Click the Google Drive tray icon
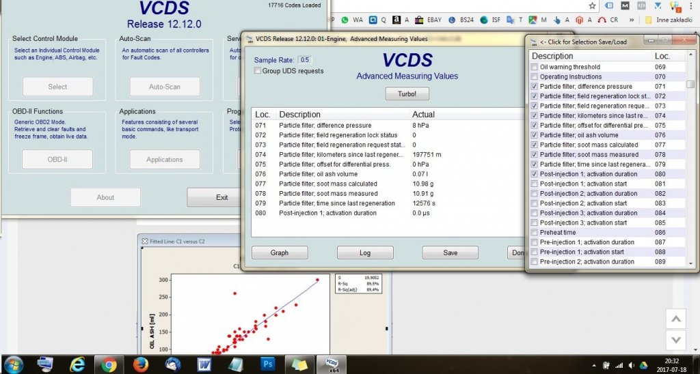Screen dimensions: 700x374 (644, 366)
